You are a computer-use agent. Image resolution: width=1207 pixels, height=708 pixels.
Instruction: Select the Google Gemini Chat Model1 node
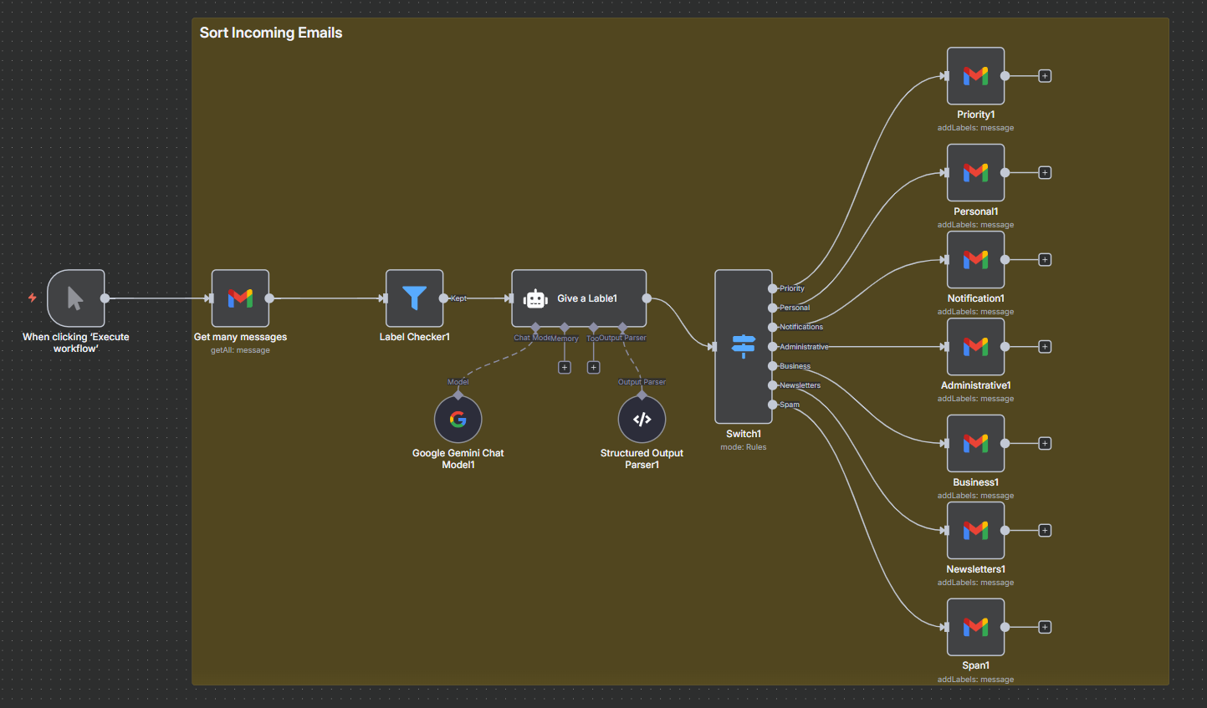pyautogui.click(x=458, y=420)
